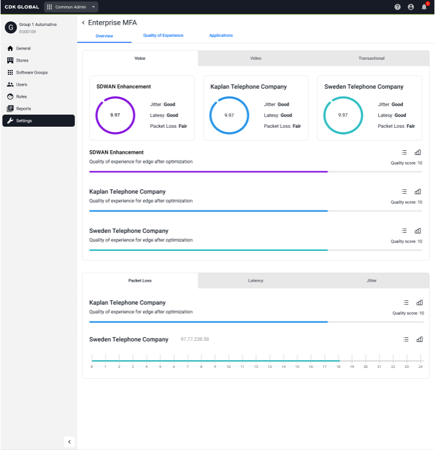Click Latesy: Good in Sweden card
This screenshot has width=435, height=450.
(x=392, y=115)
